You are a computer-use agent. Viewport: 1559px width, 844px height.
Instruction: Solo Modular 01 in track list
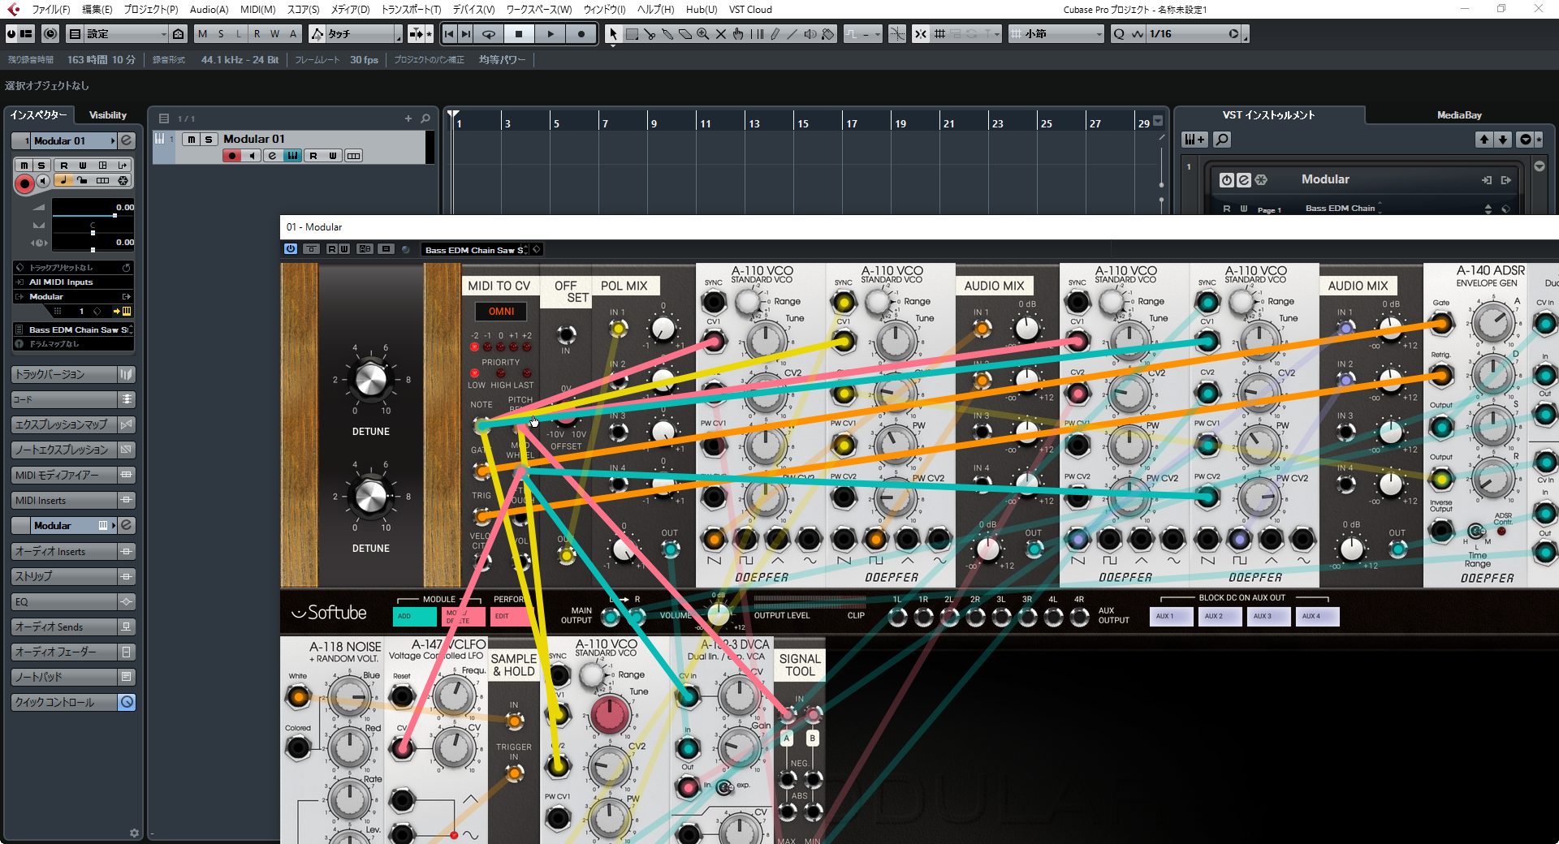tap(209, 140)
